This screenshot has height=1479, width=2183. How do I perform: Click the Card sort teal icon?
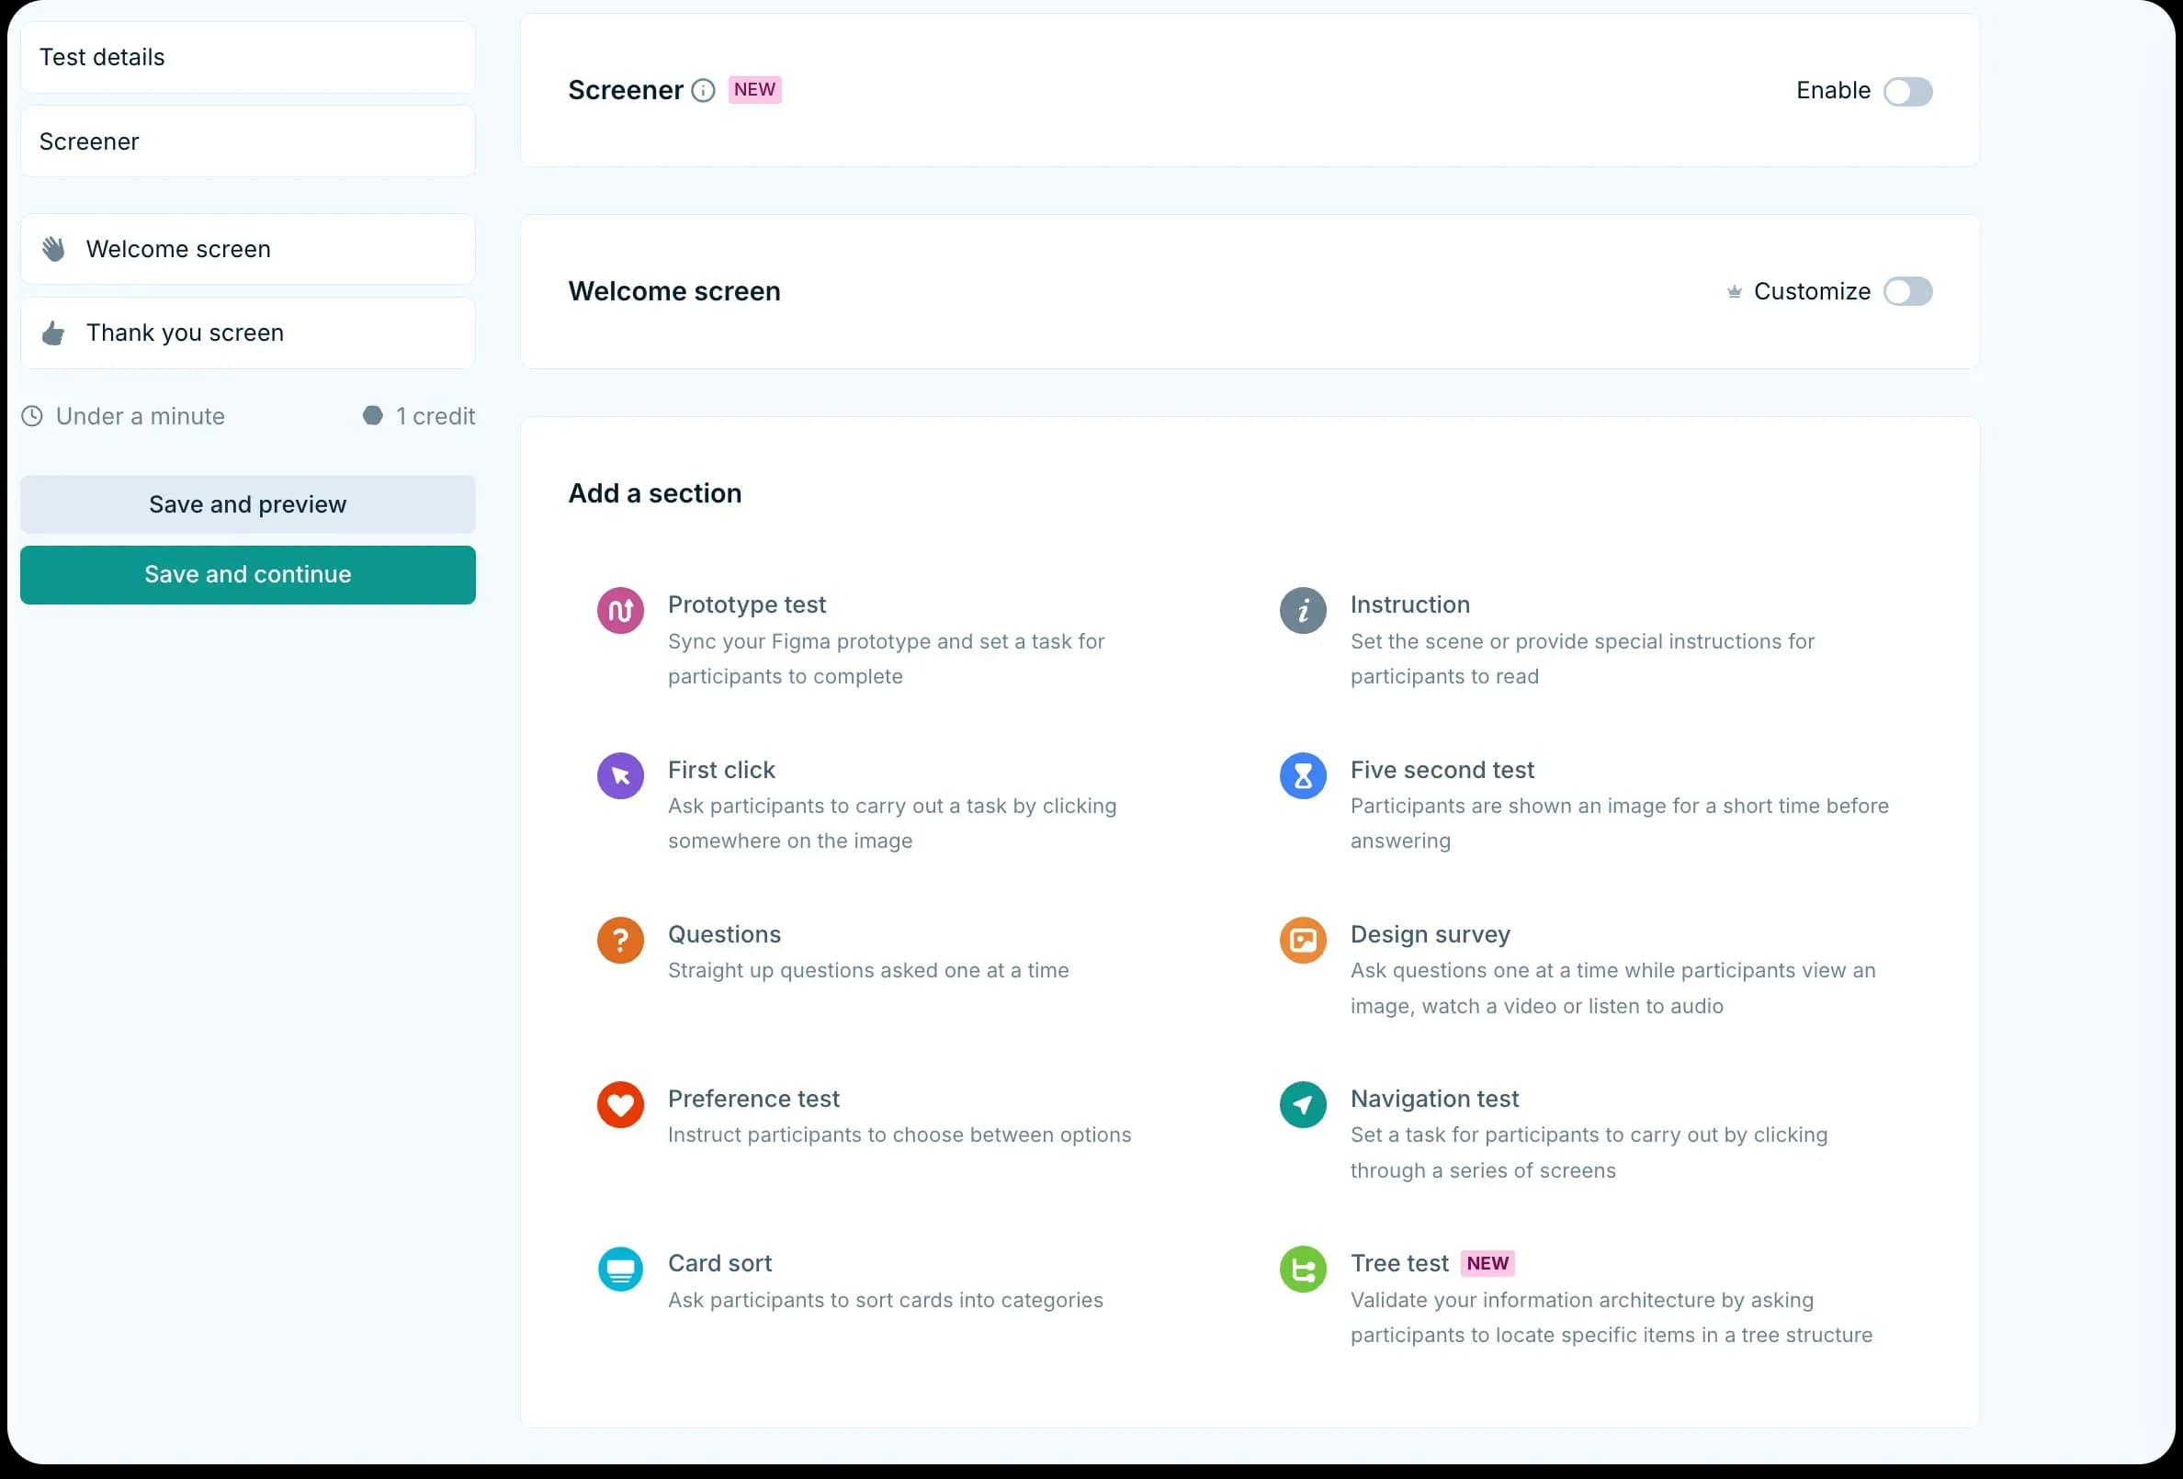click(620, 1270)
